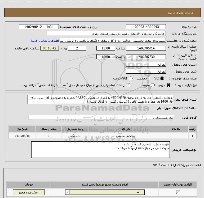Viewport: 204px width, 198px height.
Task: Click the buyer notes text area
Action: pyautogui.click(x=100, y=150)
